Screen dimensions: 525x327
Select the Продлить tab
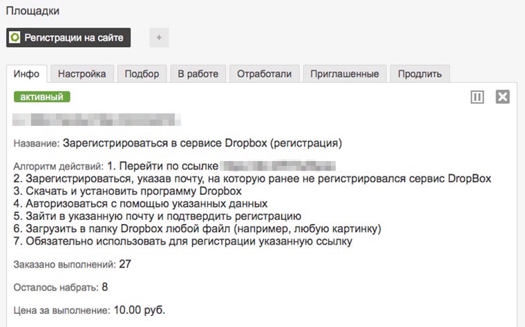point(419,74)
